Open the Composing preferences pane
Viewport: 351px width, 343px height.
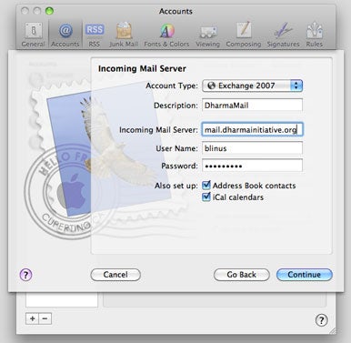point(244,35)
